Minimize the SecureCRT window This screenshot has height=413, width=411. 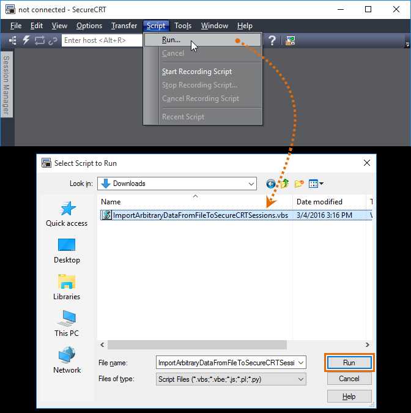(x=341, y=9)
